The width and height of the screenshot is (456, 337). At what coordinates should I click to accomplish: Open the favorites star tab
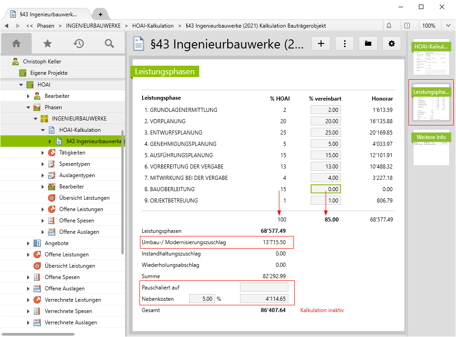coord(47,43)
